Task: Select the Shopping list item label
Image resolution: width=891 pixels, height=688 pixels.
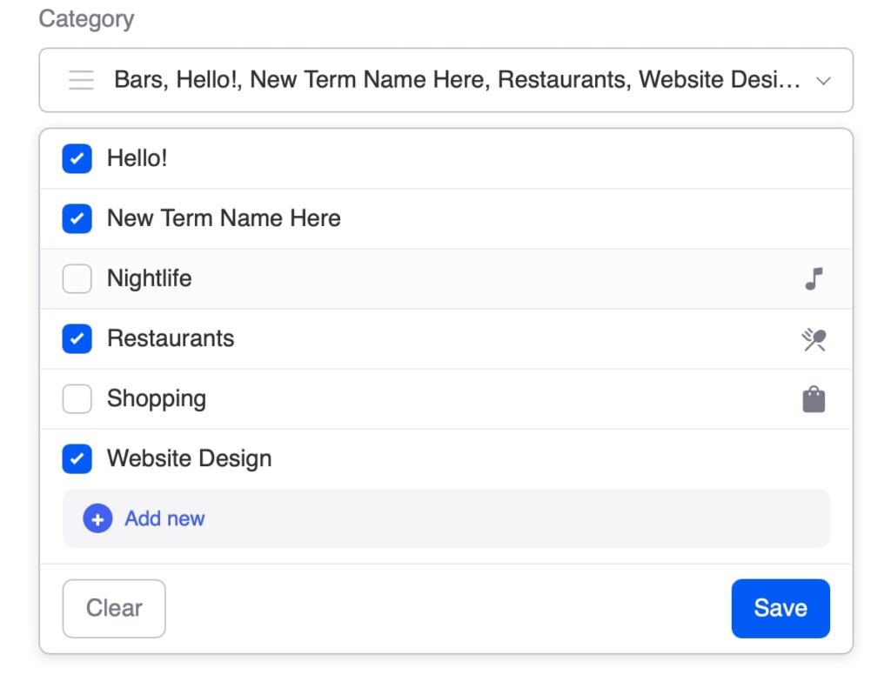Action: [157, 399]
